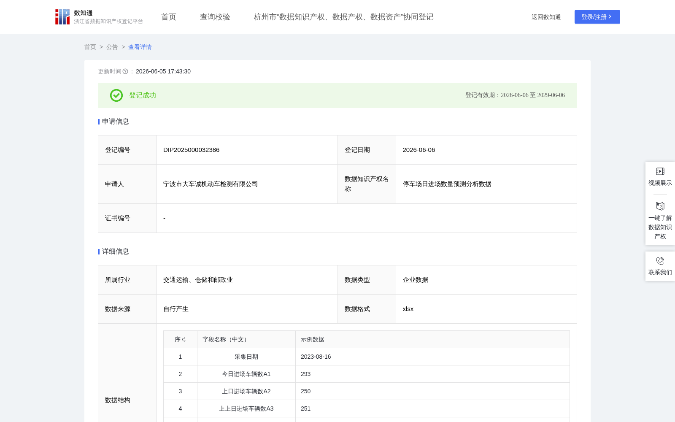Click the 视频展示 sidebar label
The width and height of the screenshot is (675, 422).
[660, 183]
